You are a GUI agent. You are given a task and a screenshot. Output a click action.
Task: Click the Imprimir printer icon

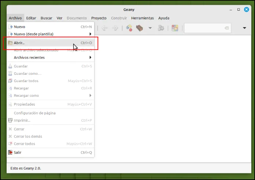coord(10,120)
